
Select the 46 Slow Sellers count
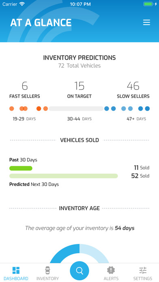[133, 86]
